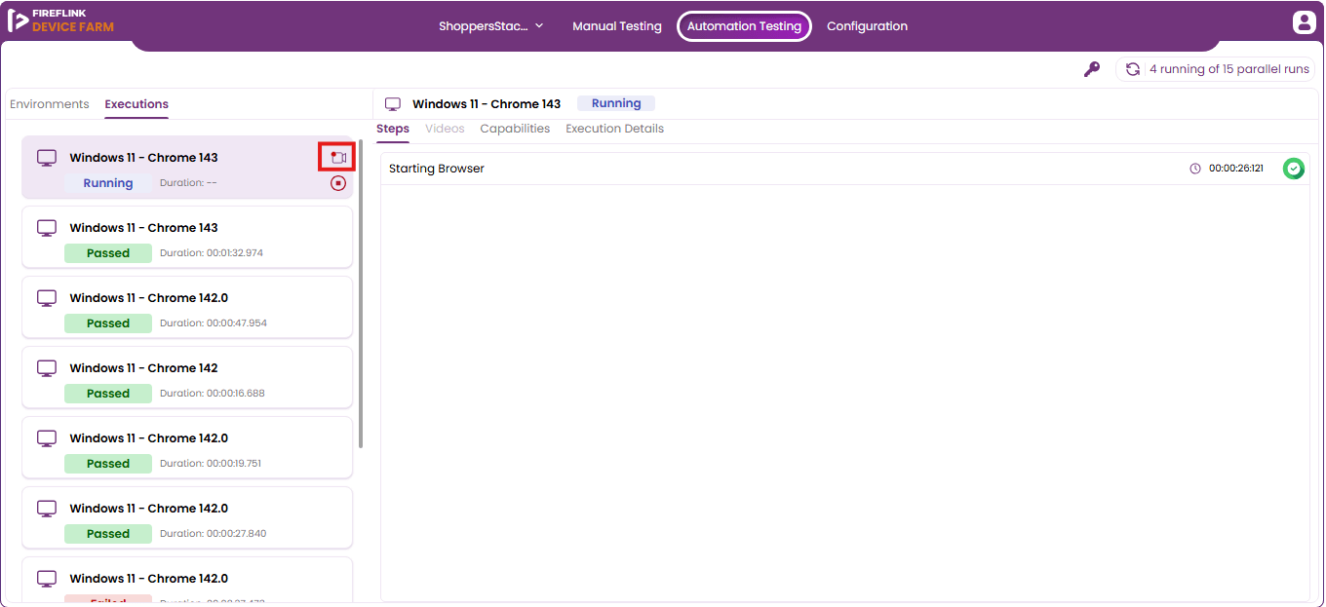The image size is (1326, 607).
Task: View the Execution Details tab
Action: coord(614,129)
